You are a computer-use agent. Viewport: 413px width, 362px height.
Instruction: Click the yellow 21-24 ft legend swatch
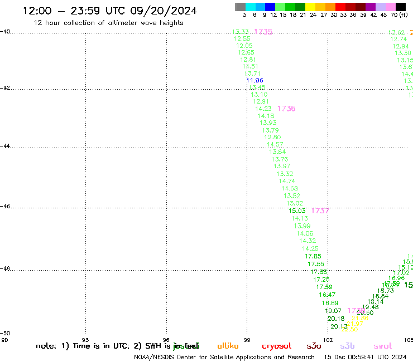tap(310, 7)
